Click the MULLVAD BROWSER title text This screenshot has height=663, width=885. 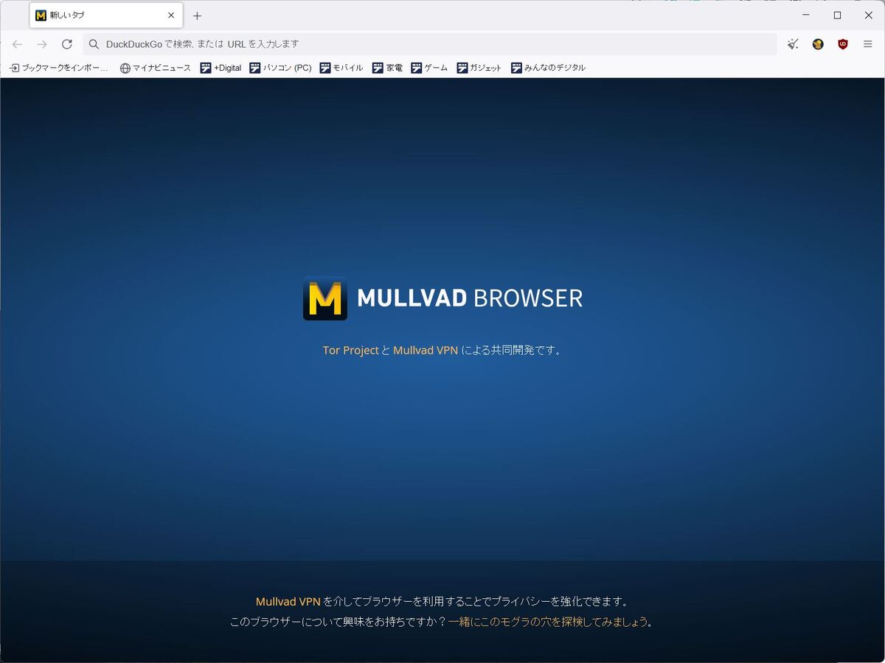(470, 298)
